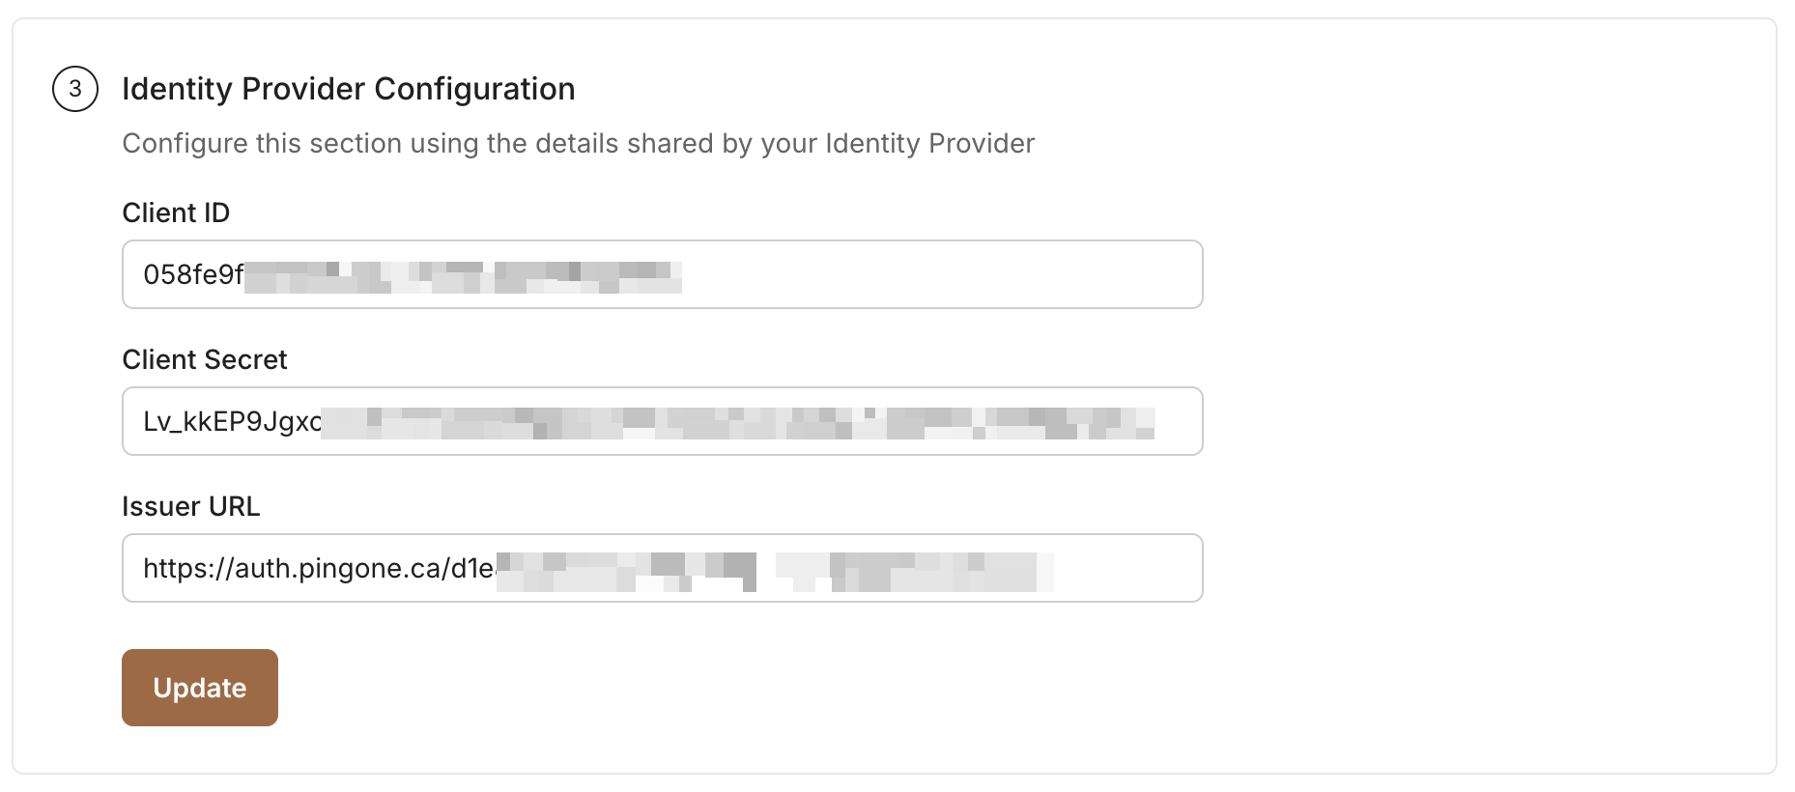The height and width of the screenshot is (792, 1795).
Task: Click inside the Client ID input field
Action: click(662, 274)
